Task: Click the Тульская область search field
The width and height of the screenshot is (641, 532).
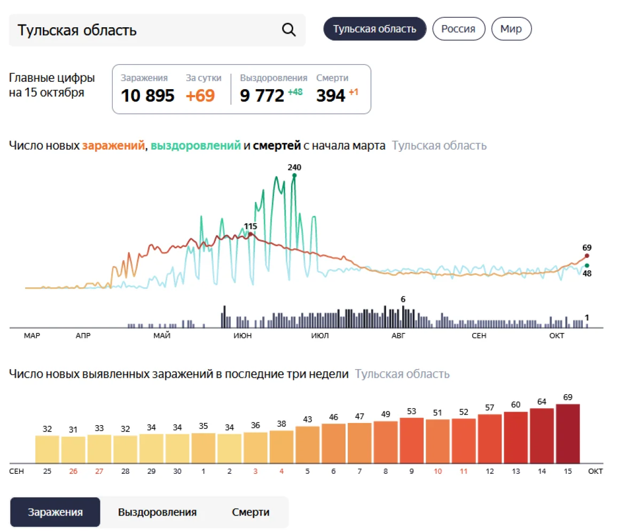Action: click(x=144, y=30)
